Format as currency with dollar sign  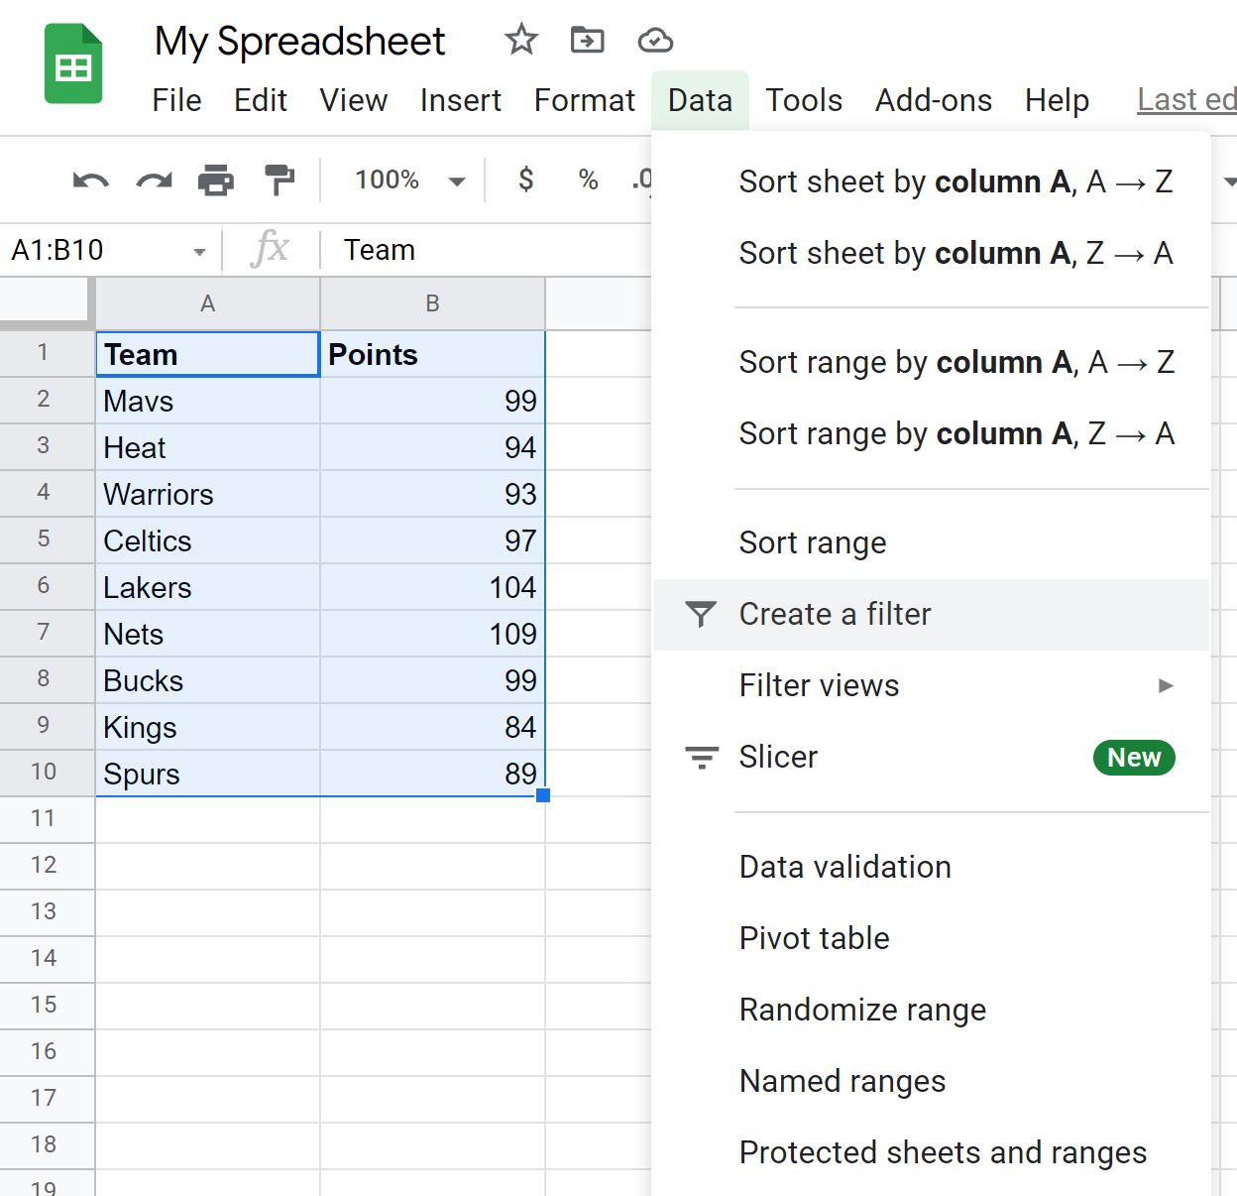click(x=526, y=179)
